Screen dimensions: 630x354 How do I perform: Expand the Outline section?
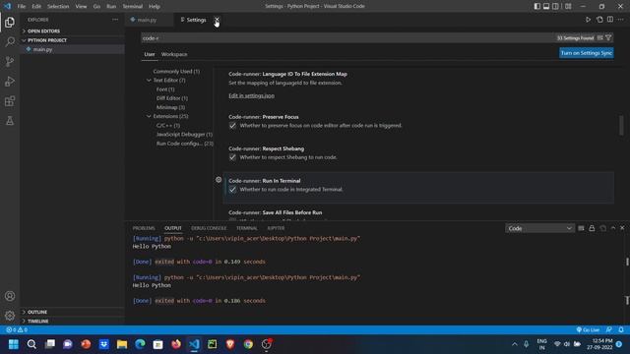tap(72, 312)
